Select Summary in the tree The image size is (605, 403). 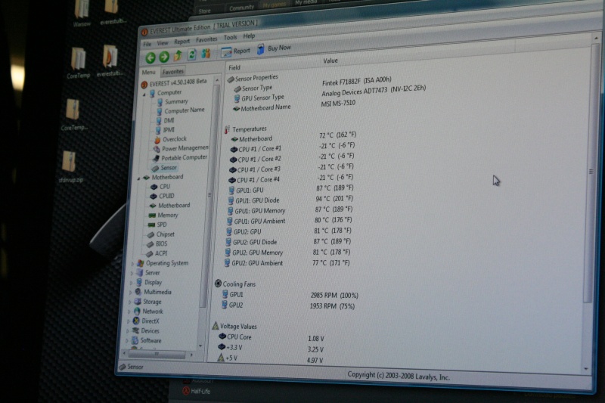172,102
